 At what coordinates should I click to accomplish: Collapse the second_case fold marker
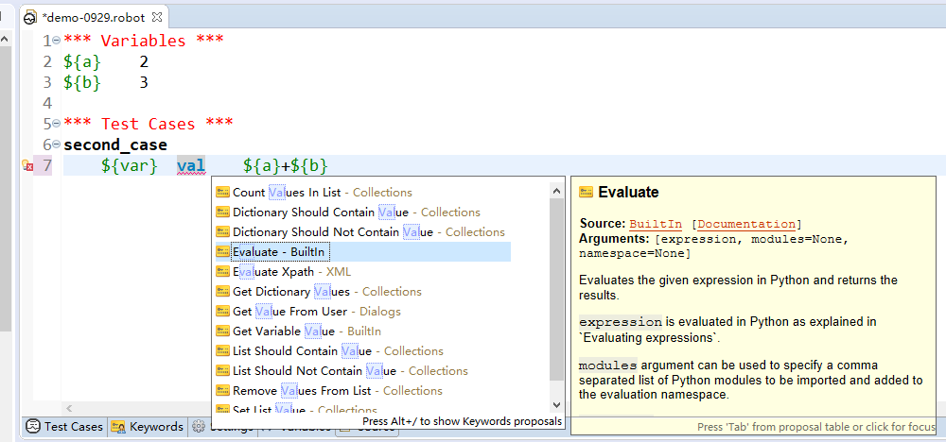[x=56, y=144]
